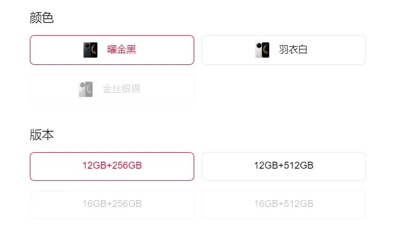Click the silver phone thumbnail for 金丝银锦
The image size is (415, 241).
point(86,89)
